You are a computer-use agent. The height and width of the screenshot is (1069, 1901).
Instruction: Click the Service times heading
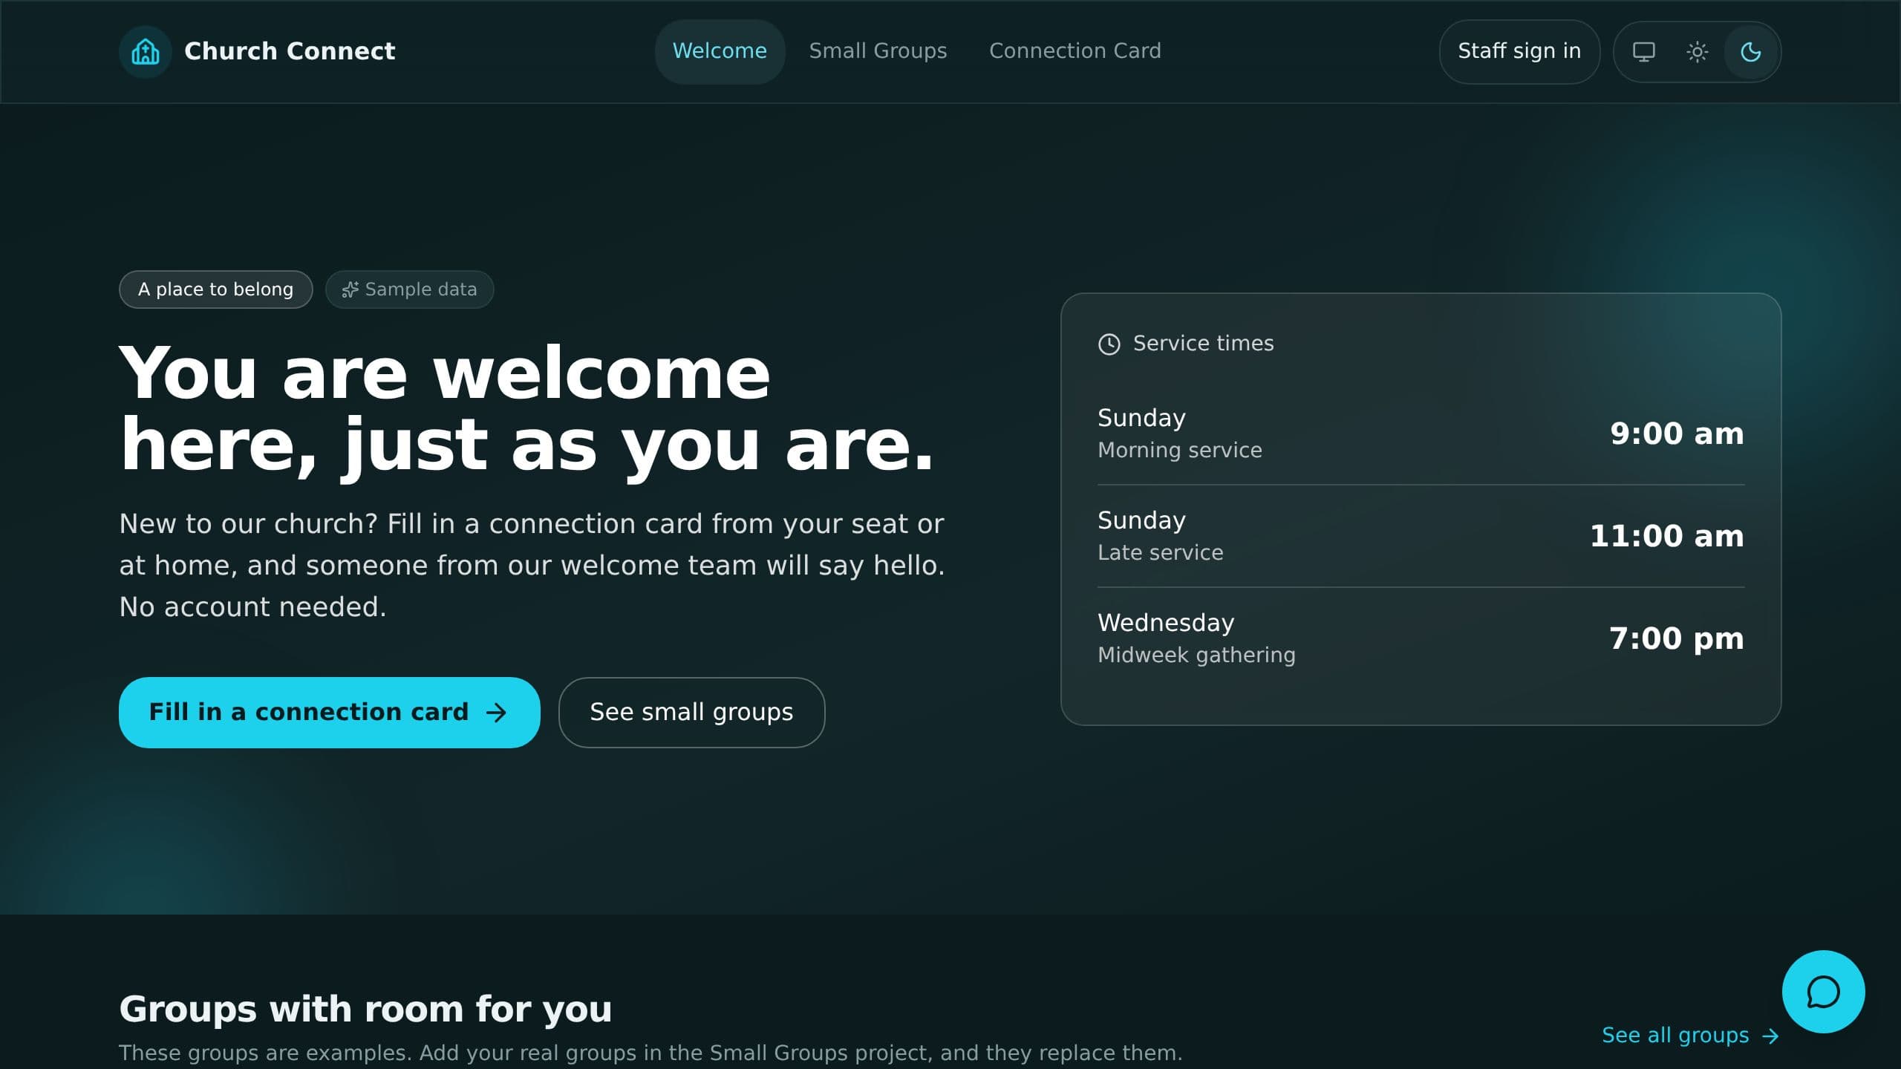(1203, 343)
